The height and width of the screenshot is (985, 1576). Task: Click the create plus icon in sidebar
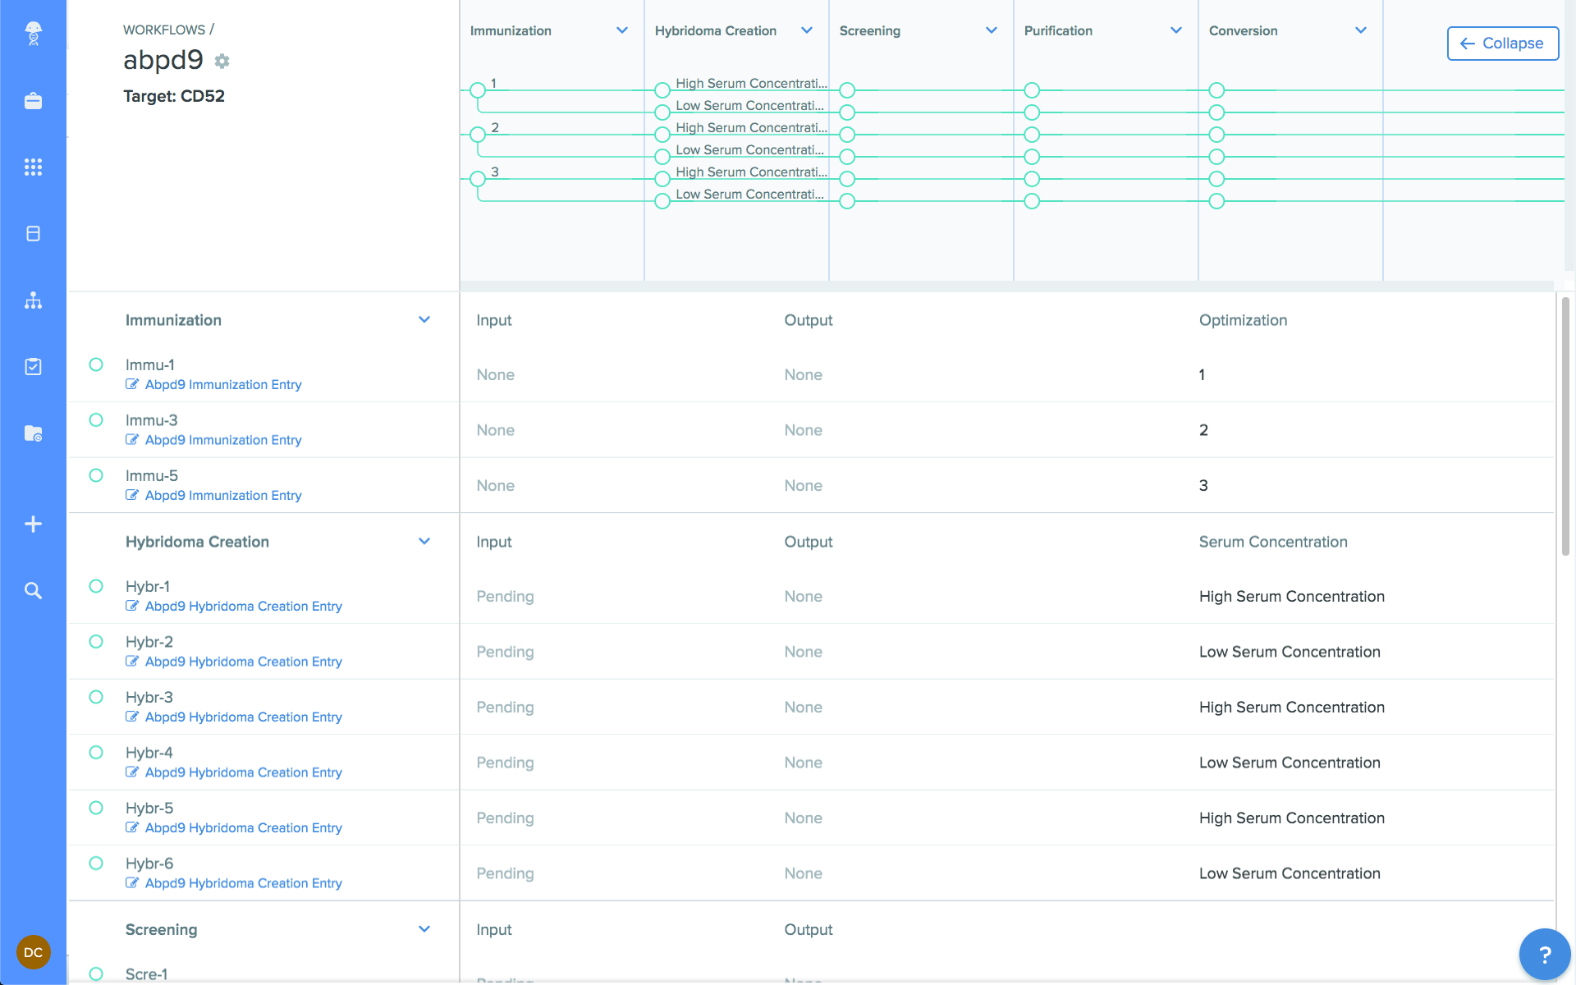[x=33, y=524]
